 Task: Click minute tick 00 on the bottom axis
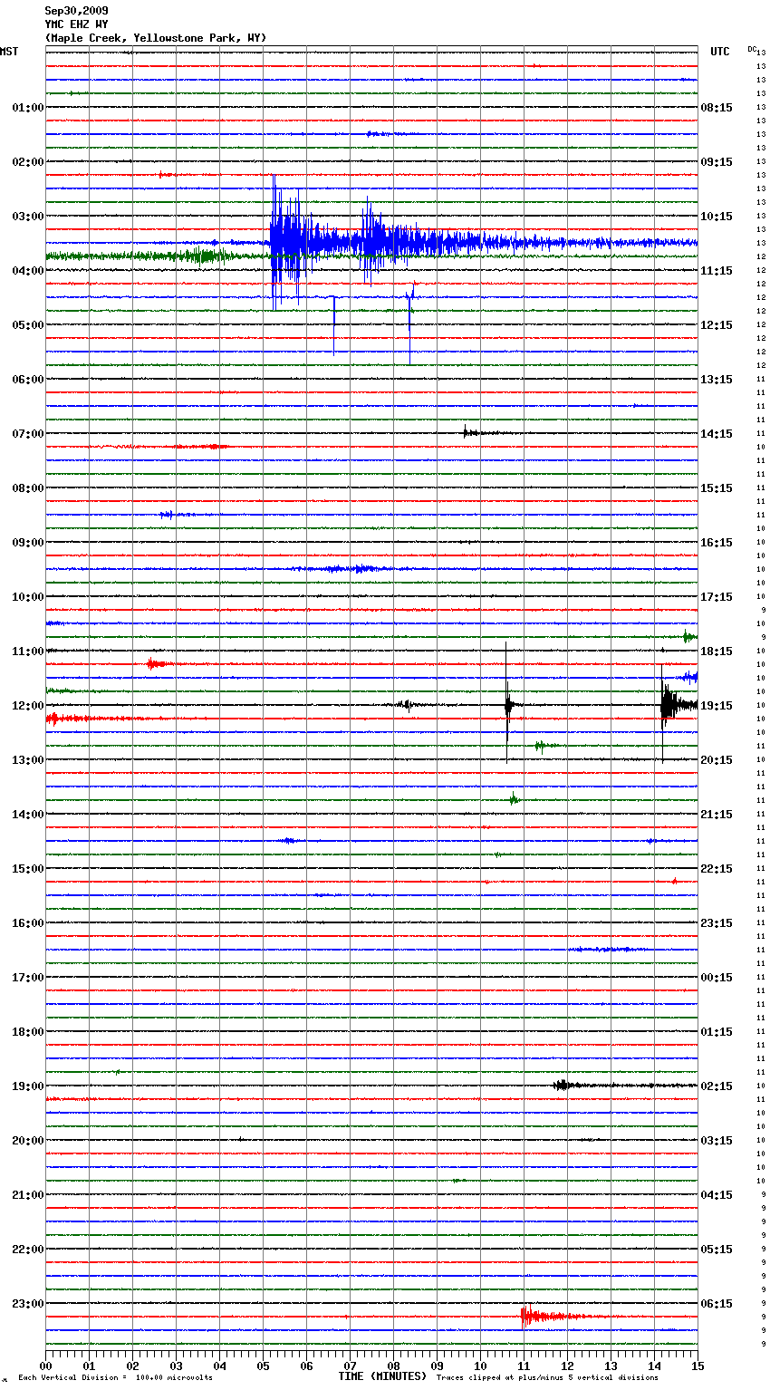(x=45, y=1366)
